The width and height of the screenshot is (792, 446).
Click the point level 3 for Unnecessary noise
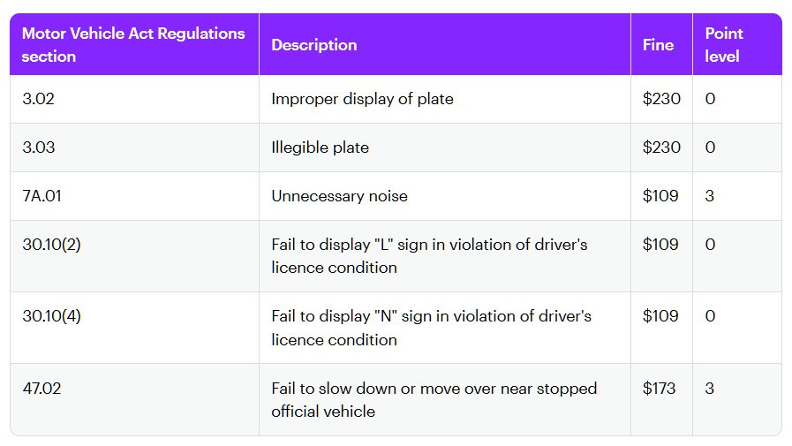[710, 195]
